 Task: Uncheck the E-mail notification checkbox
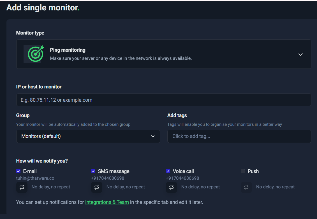(x=18, y=171)
